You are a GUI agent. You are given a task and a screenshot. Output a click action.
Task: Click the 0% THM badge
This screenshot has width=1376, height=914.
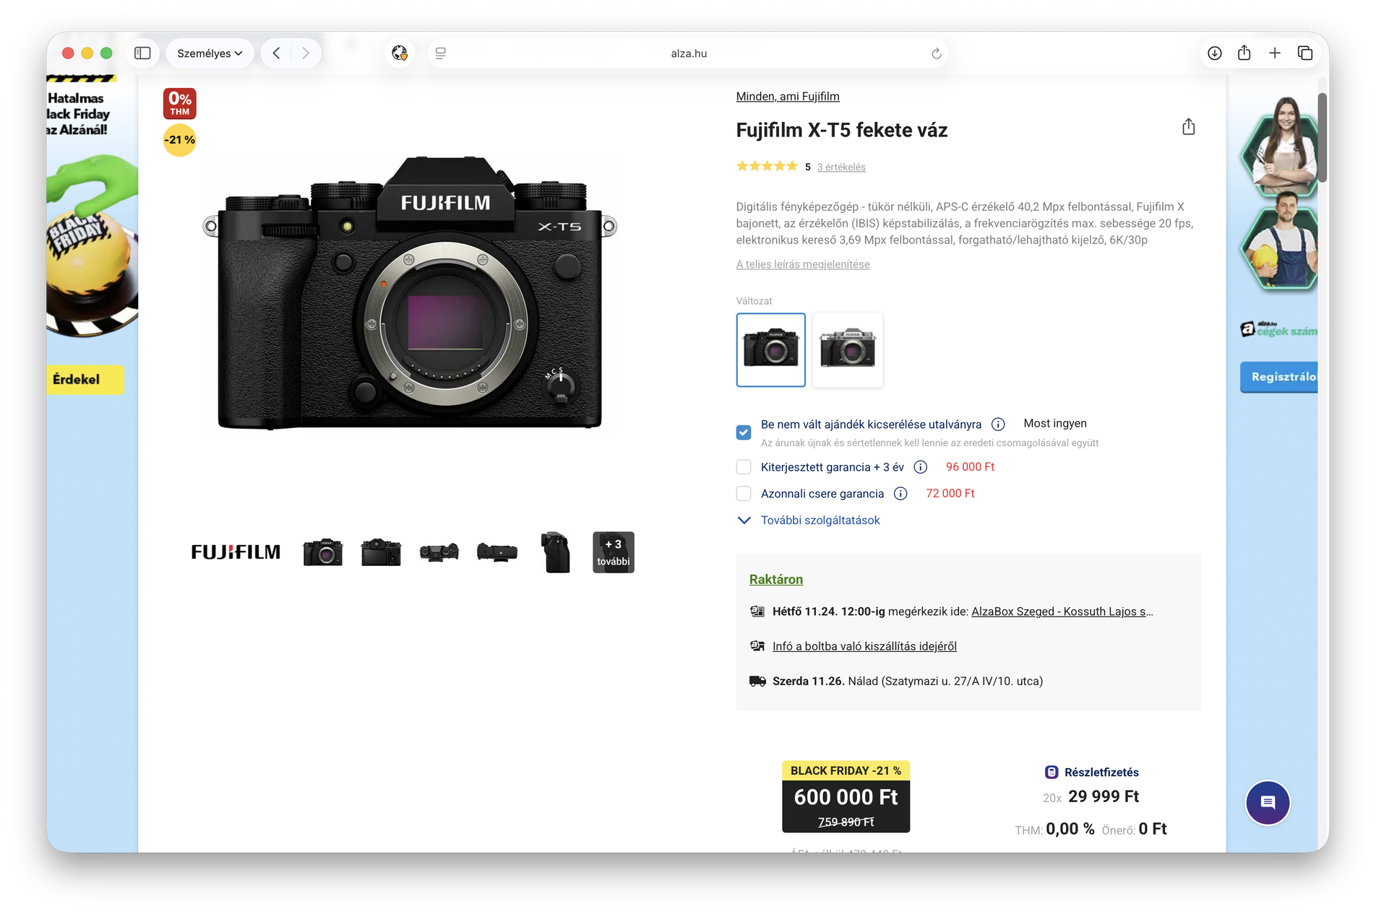click(180, 103)
